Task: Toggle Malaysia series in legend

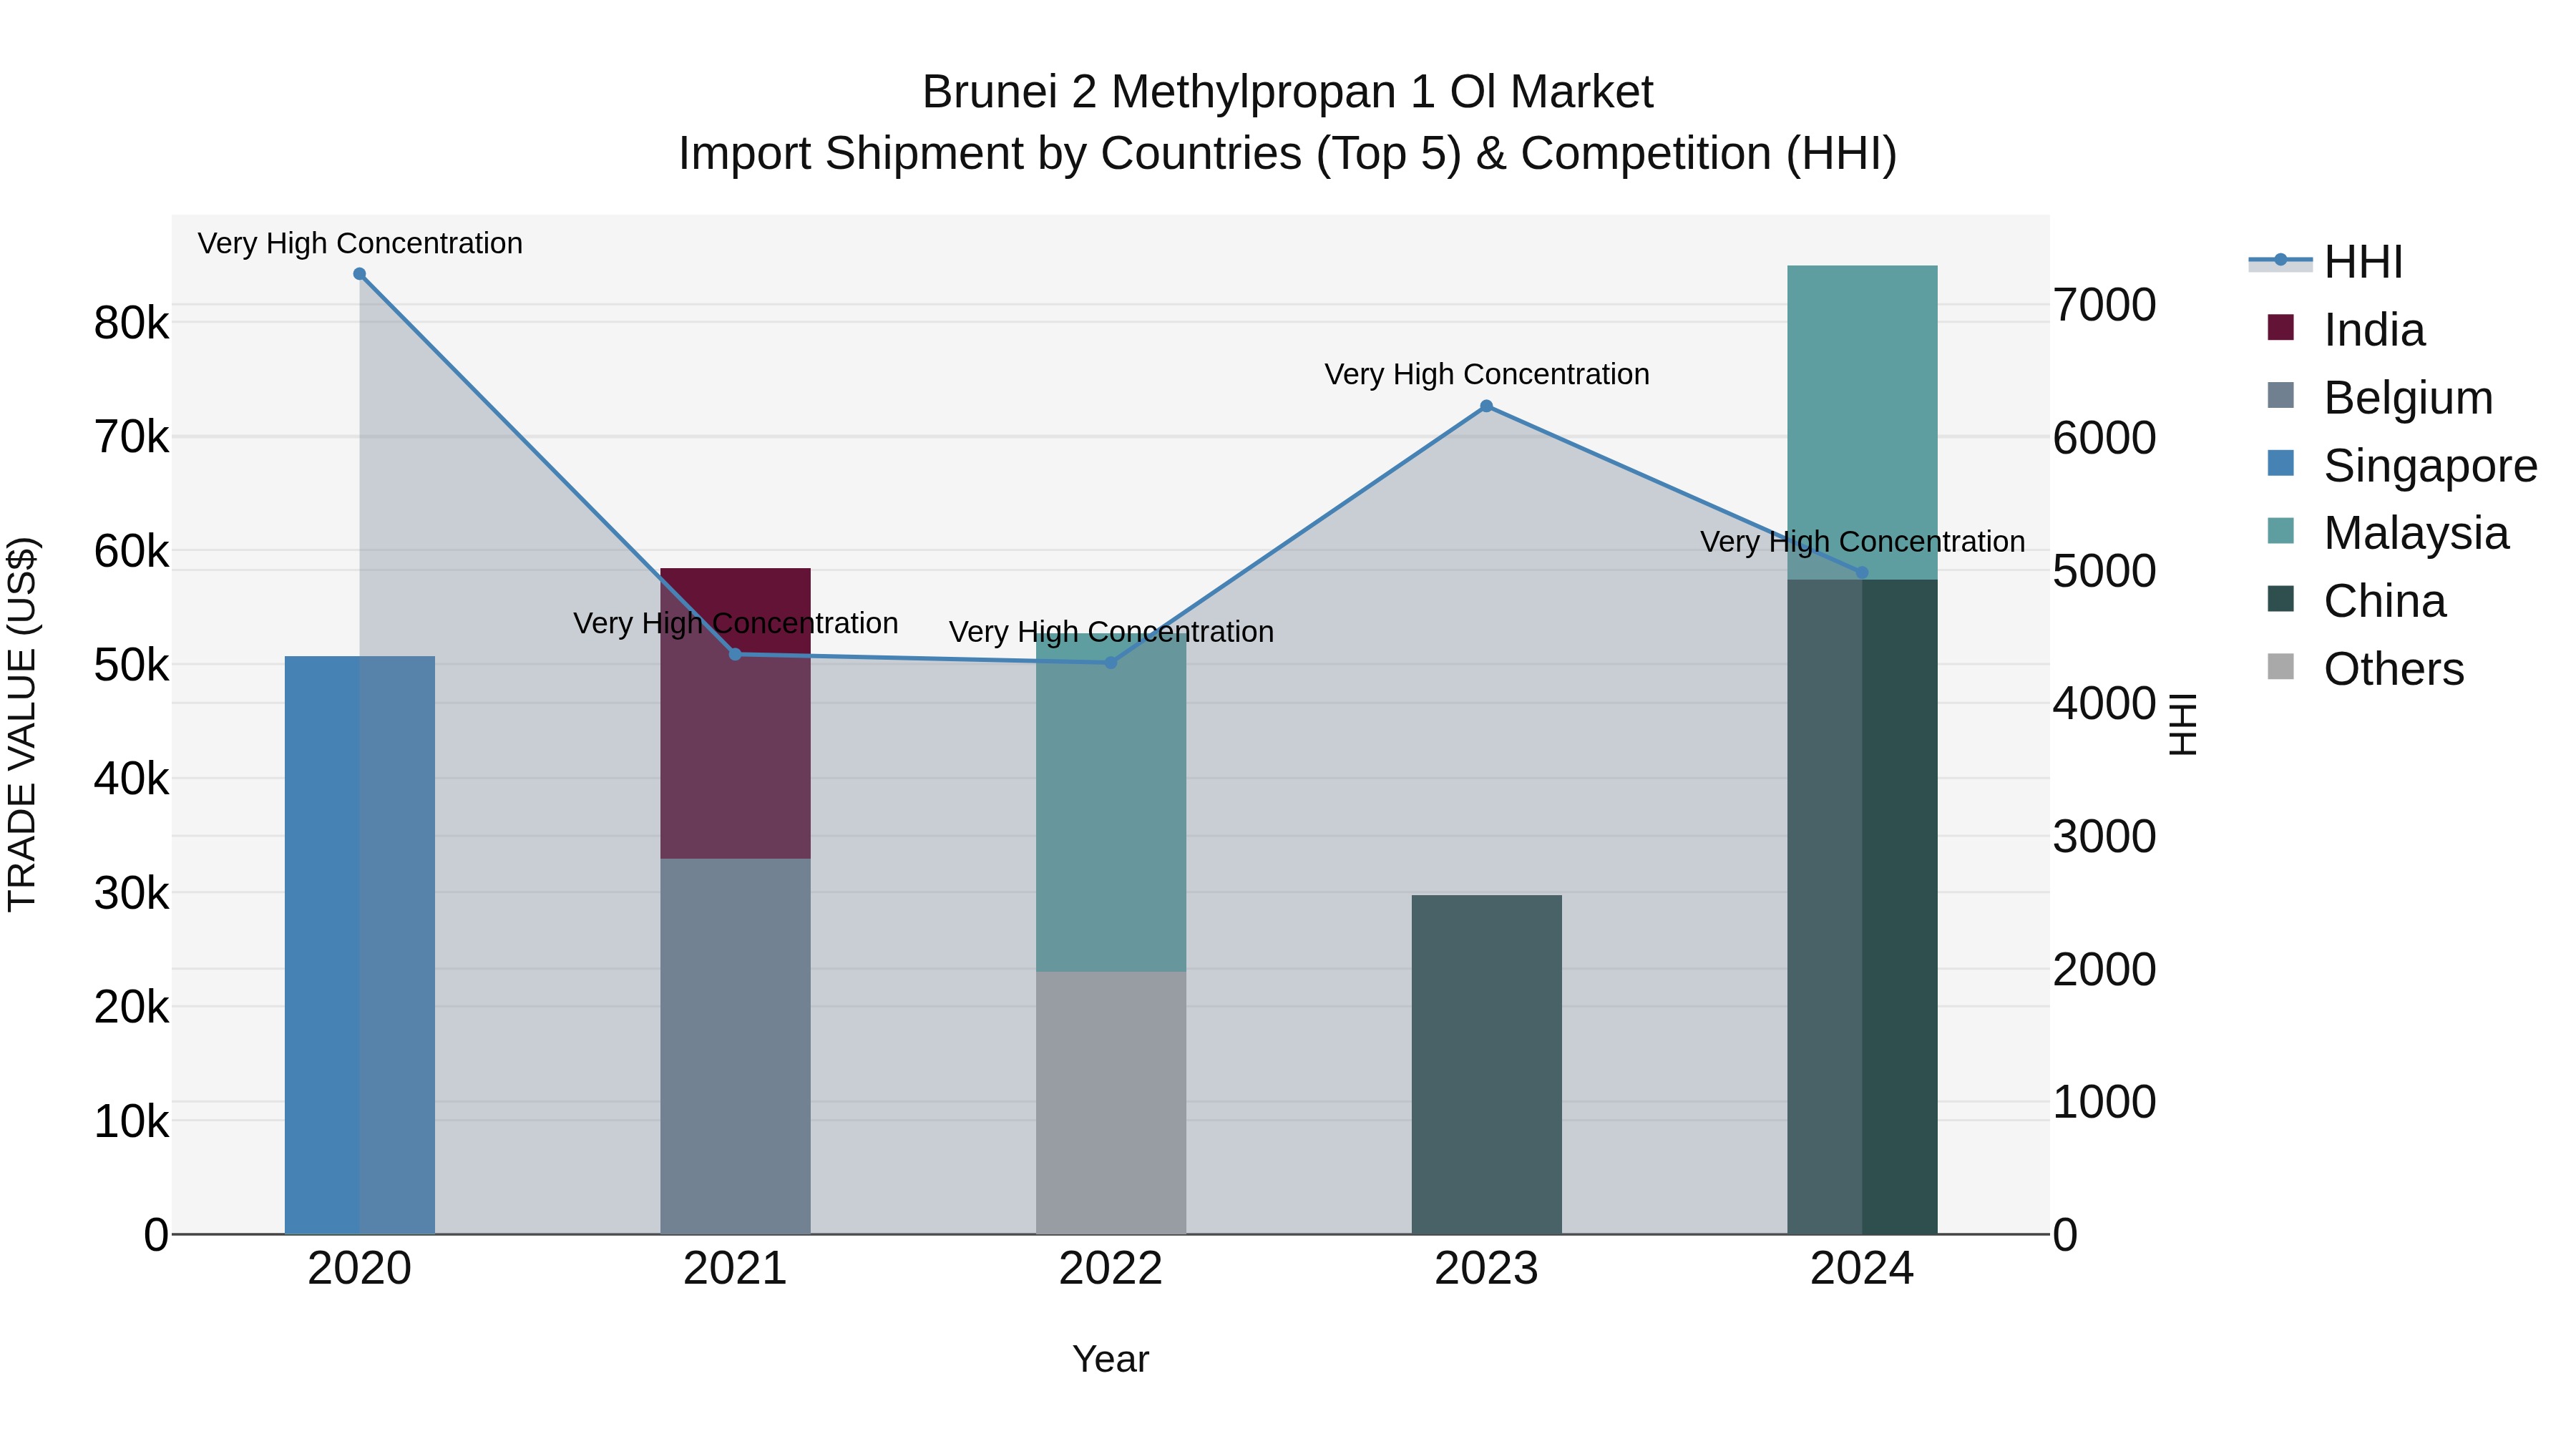Action: click(x=2389, y=533)
